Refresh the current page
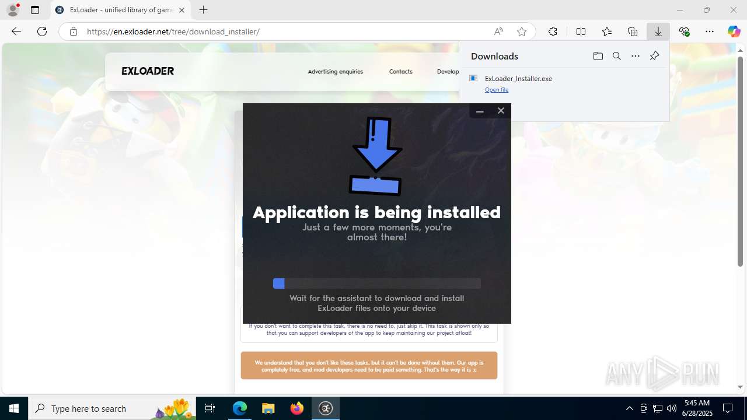This screenshot has width=747, height=420. coord(42,32)
